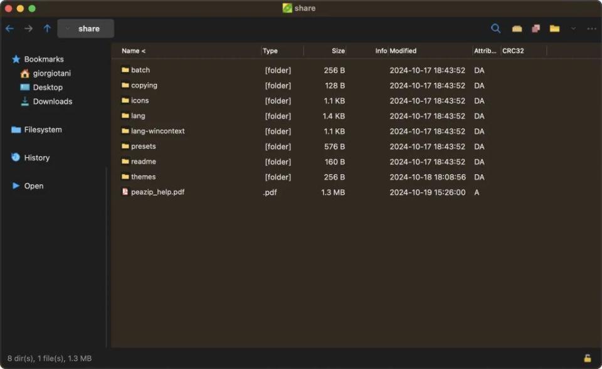
Task: Click the 2024-10-19 15:26:00 date cell
Action: coord(427,192)
